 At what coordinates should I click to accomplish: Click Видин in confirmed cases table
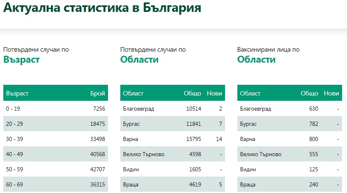[x=131, y=169]
